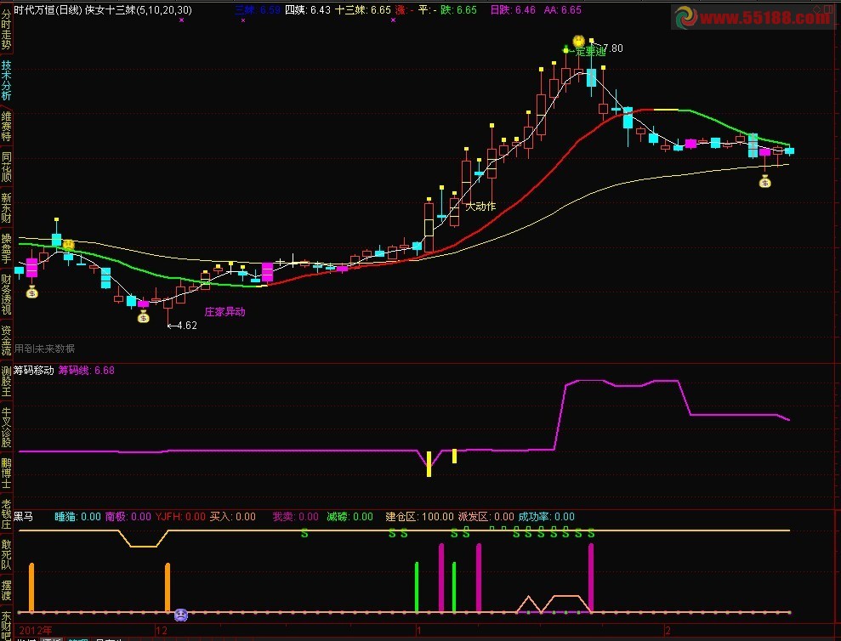Screen dimensions: 841x641
Task: Click the 7.80 high price label
Action: [x=613, y=48]
